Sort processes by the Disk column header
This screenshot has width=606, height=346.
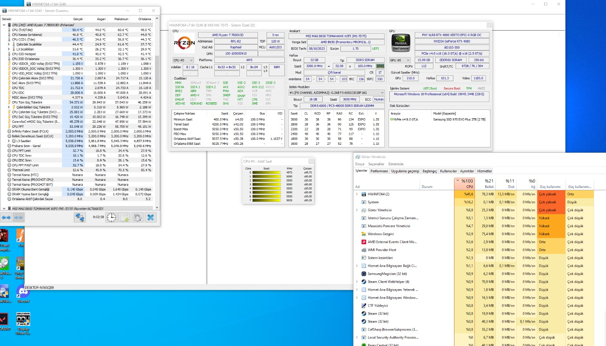[x=506, y=184]
